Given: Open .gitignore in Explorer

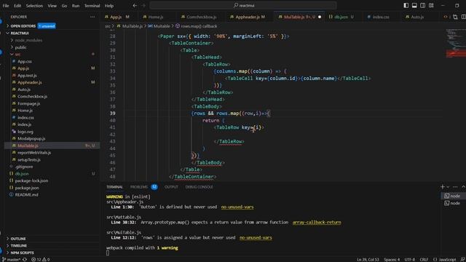Looking at the screenshot, I should click(x=24, y=167).
